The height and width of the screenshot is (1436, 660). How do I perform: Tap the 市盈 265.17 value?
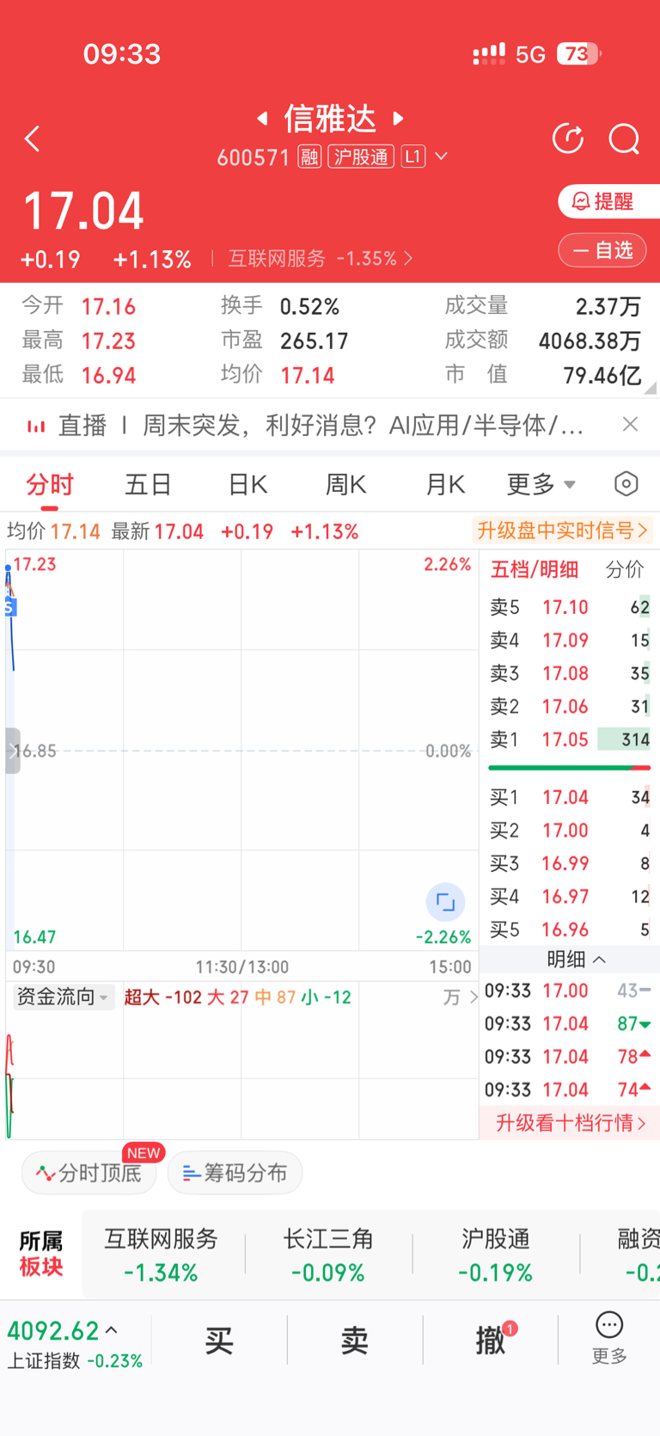pyautogui.click(x=315, y=341)
